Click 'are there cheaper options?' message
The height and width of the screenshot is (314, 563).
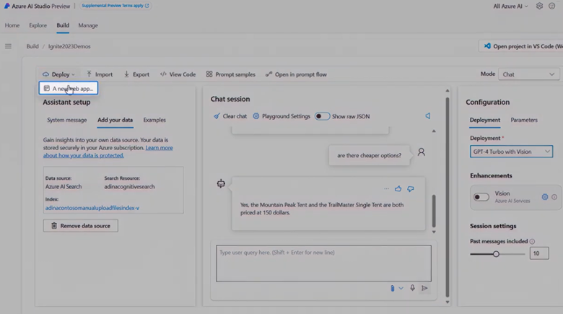pyautogui.click(x=369, y=156)
